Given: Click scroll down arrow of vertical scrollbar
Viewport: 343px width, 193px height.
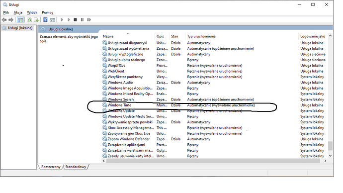Looking at the screenshot, I should point(330,156).
